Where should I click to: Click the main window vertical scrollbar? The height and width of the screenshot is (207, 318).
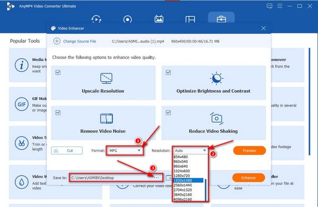point(310,101)
